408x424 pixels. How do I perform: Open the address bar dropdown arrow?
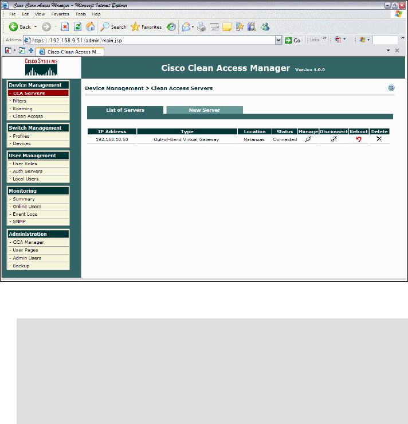pyautogui.click(x=278, y=40)
